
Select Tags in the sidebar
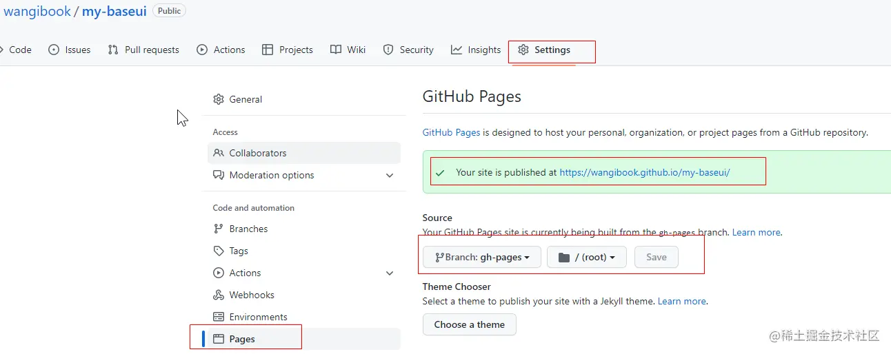click(304, 251)
